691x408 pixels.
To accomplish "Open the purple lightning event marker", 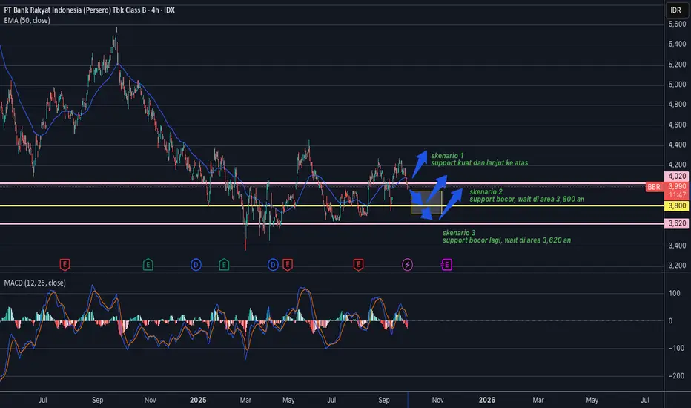I will tap(408, 265).
